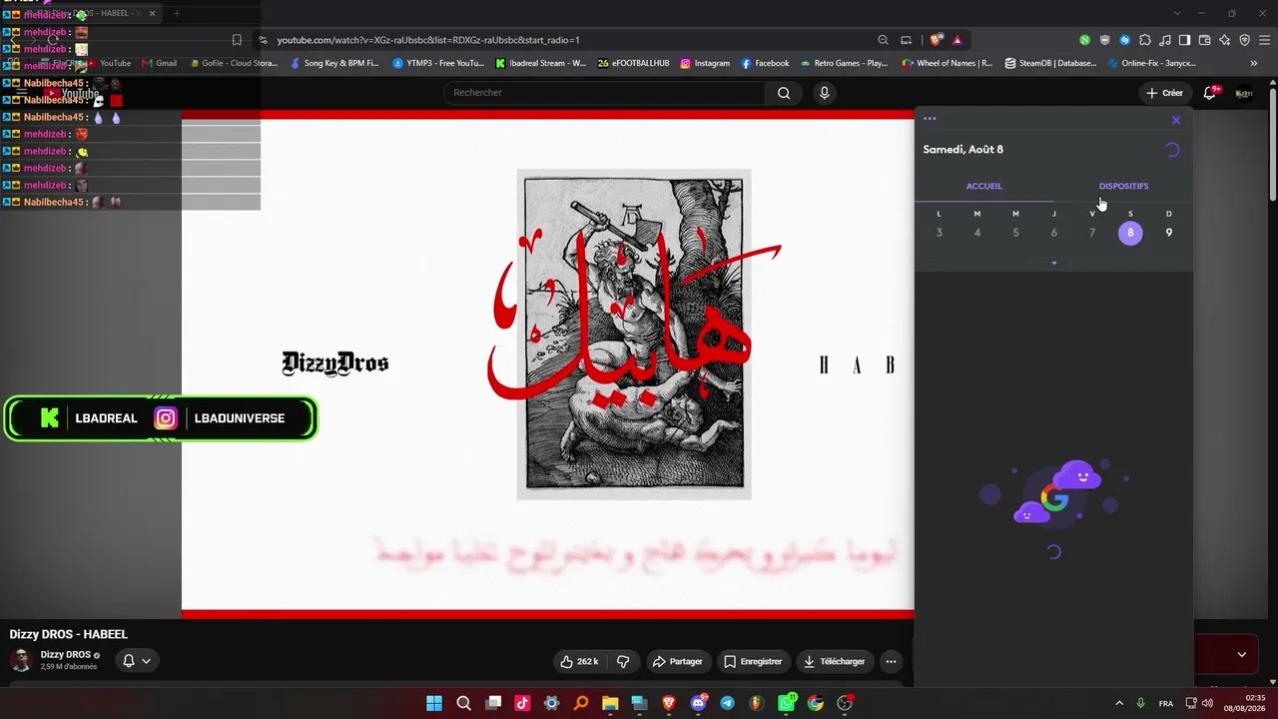This screenshot has height=719, width=1278.
Task: Select day 9 in the calendar
Action: pyautogui.click(x=1169, y=233)
